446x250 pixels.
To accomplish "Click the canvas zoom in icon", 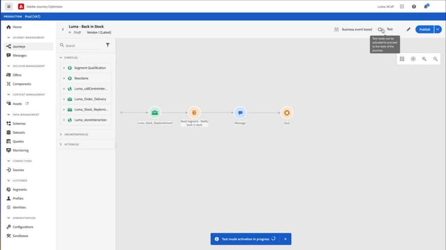I will pos(424,59).
